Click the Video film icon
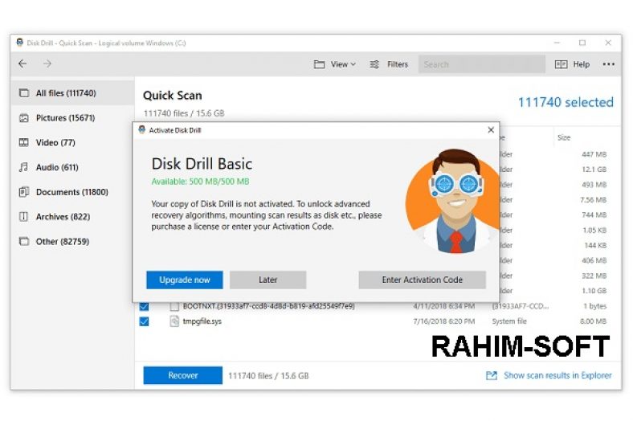This screenshot has width=633, height=421. pos(24,142)
